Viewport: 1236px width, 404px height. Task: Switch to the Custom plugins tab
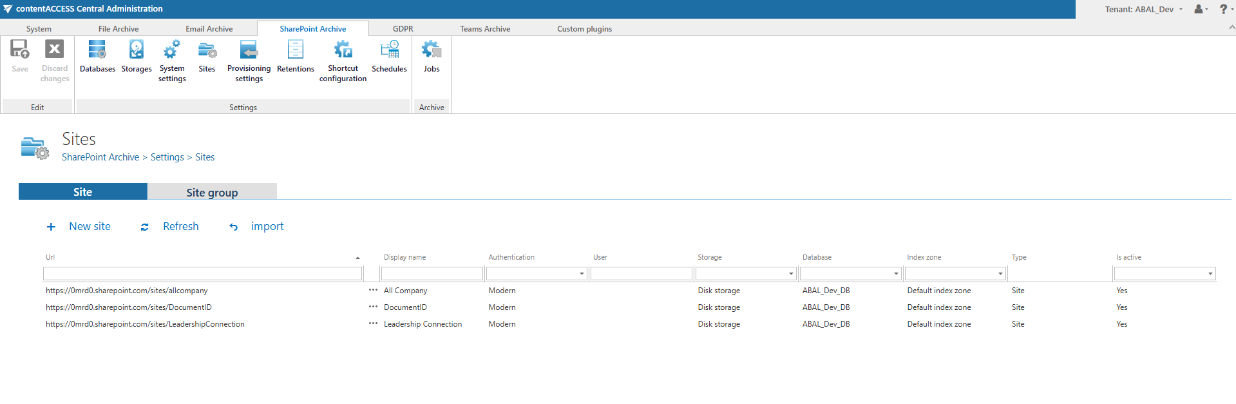585,29
